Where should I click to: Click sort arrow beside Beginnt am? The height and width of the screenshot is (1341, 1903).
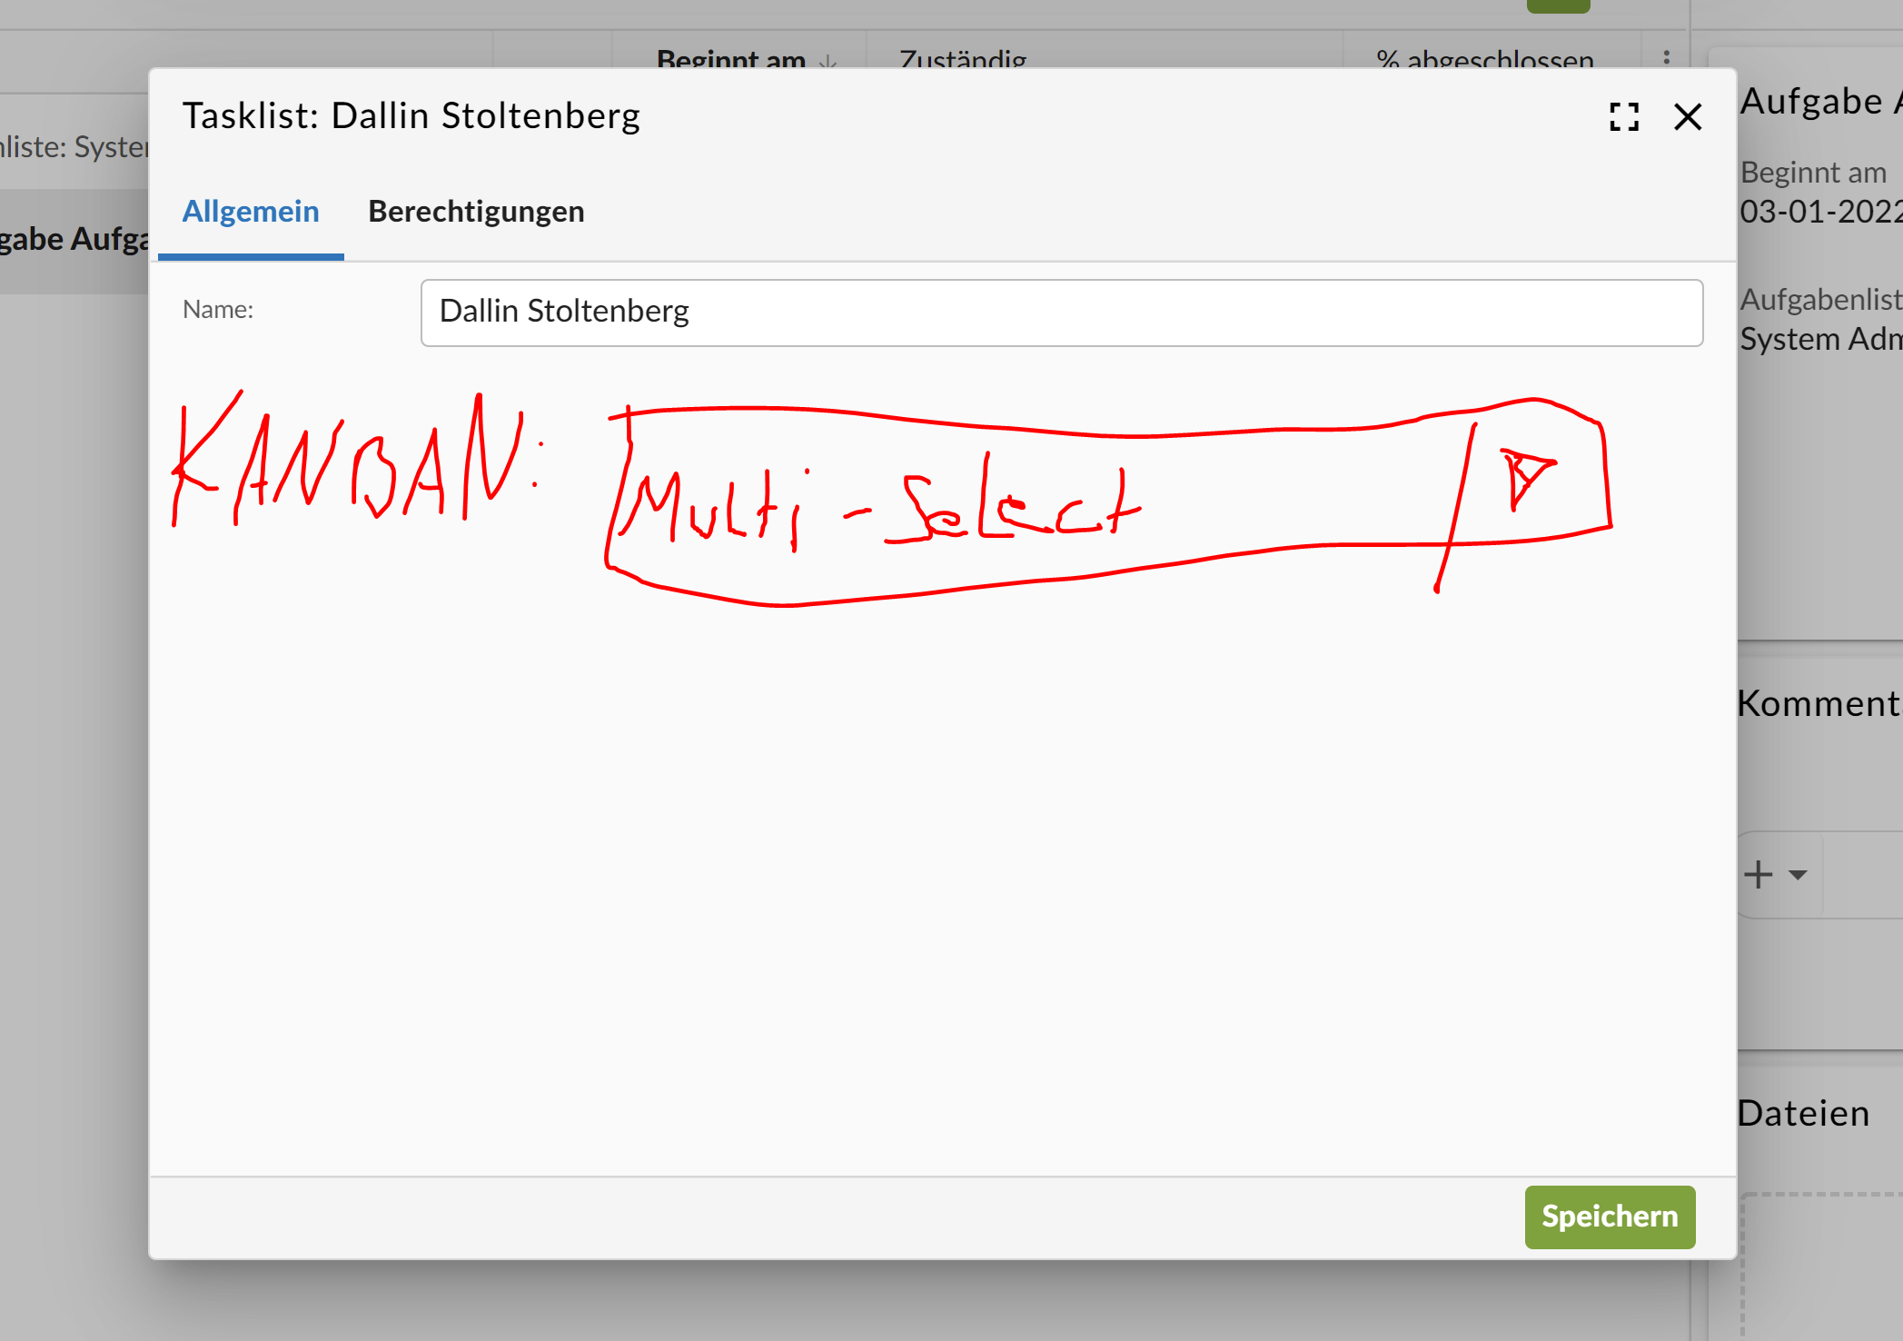click(x=828, y=62)
